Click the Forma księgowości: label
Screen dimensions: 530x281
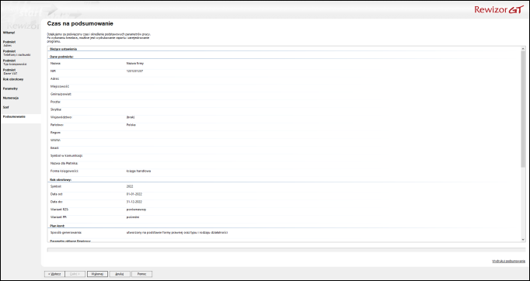[65, 172]
